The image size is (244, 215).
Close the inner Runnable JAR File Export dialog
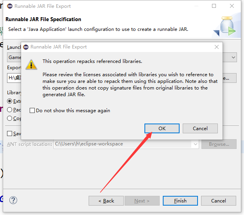217,47
